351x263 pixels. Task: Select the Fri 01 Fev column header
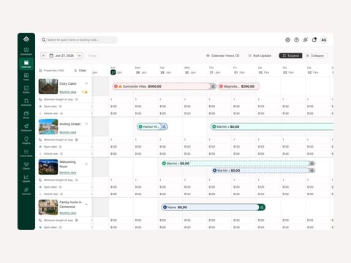239,70
